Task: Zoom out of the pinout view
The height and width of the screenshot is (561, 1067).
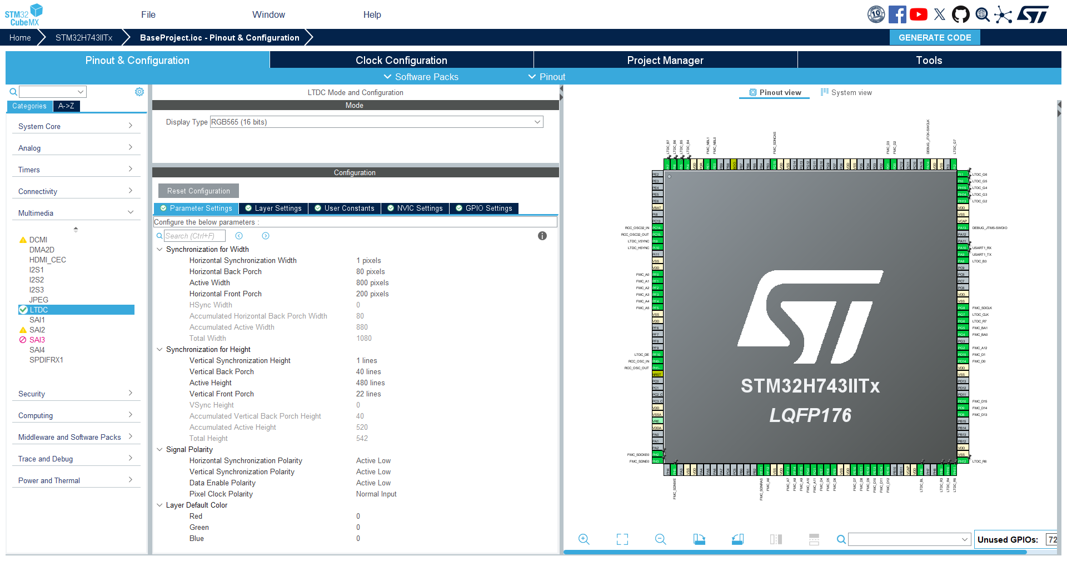Action: (x=661, y=539)
